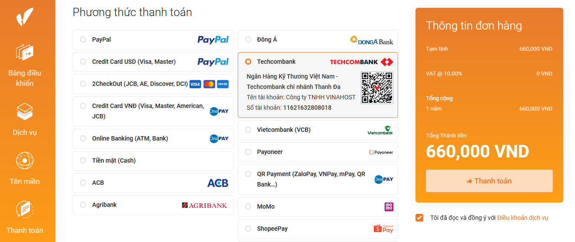Click the MoMo logo icon
The width and height of the screenshot is (575, 242).
point(389,207)
